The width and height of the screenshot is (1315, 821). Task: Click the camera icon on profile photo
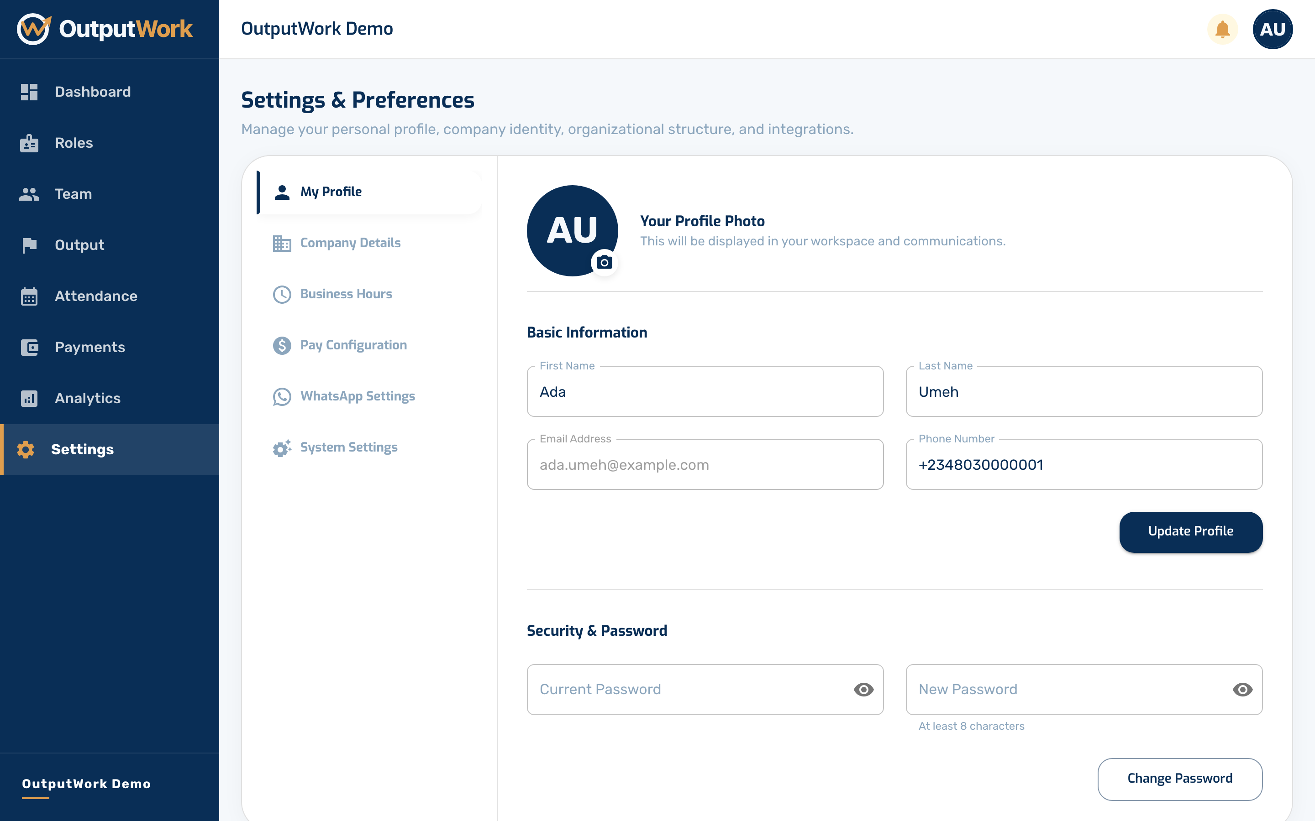tap(604, 263)
